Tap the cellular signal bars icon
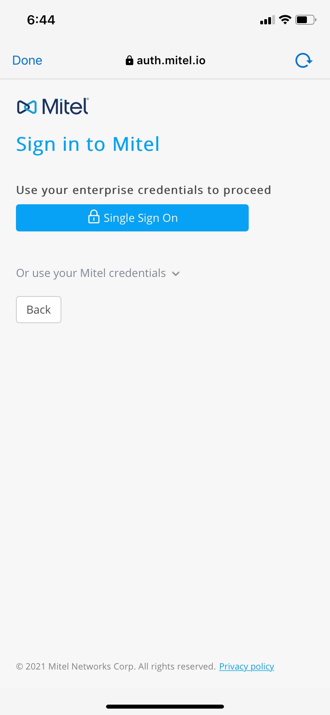 tap(267, 20)
